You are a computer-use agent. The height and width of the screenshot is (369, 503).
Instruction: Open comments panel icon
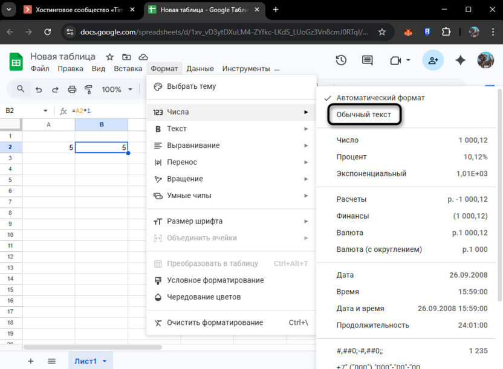[367, 60]
